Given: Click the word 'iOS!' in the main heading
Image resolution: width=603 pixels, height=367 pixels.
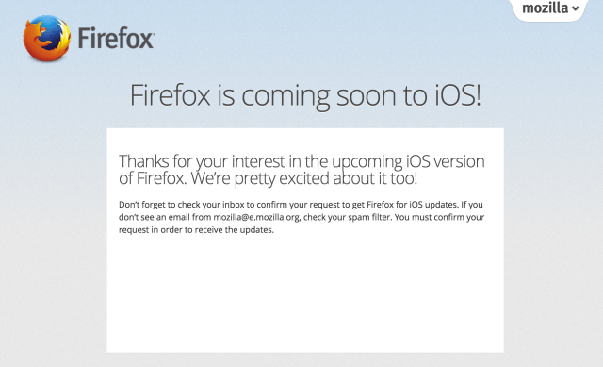Looking at the screenshot, I should coord(458,94).
